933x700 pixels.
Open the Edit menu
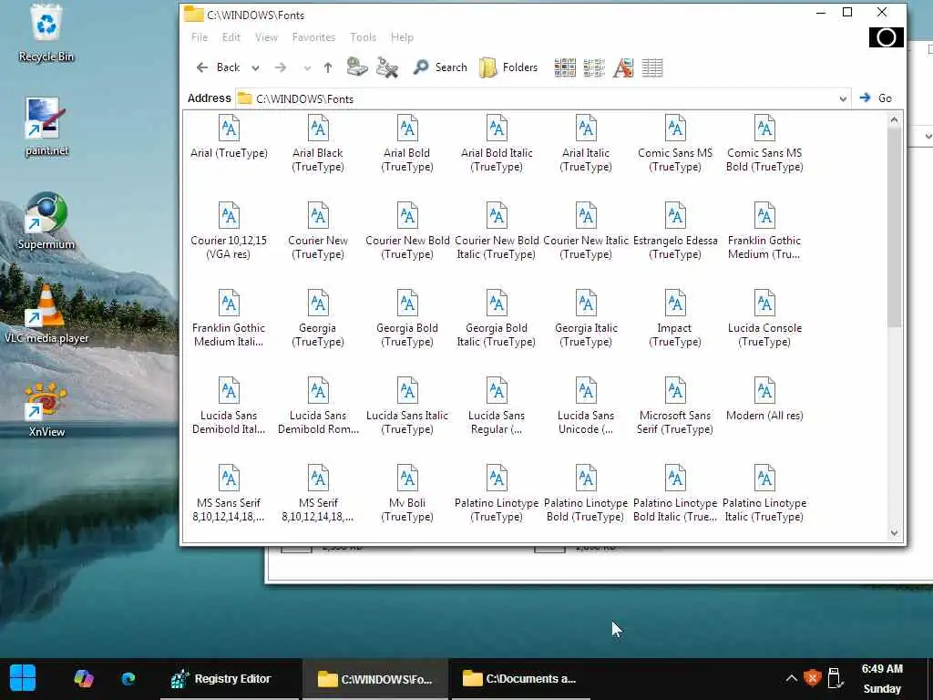pos(231,36)
